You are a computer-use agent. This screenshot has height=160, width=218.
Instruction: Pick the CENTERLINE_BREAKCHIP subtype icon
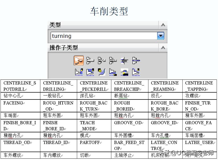point(113,60)
